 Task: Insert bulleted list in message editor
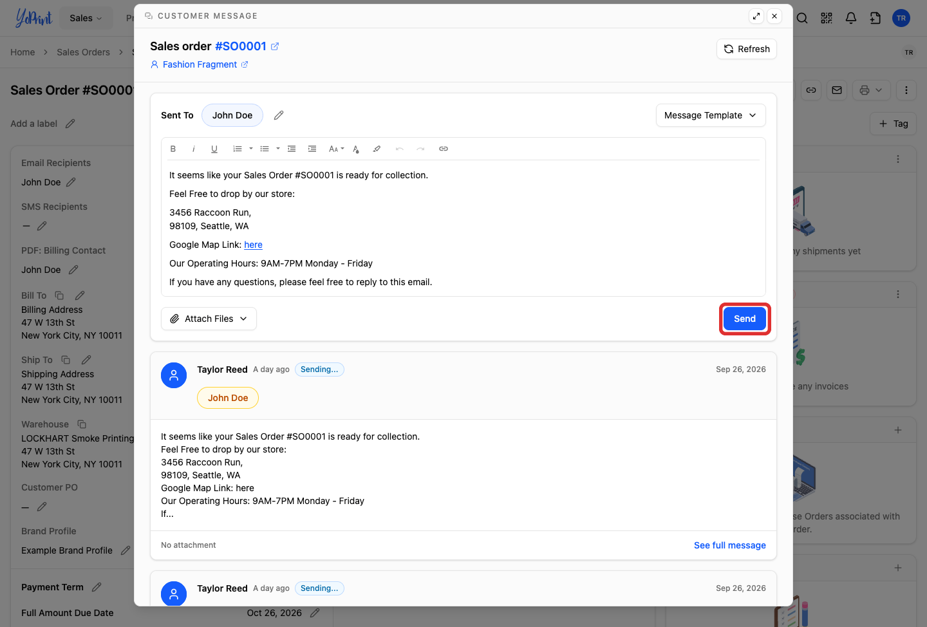tap(265, 149)
